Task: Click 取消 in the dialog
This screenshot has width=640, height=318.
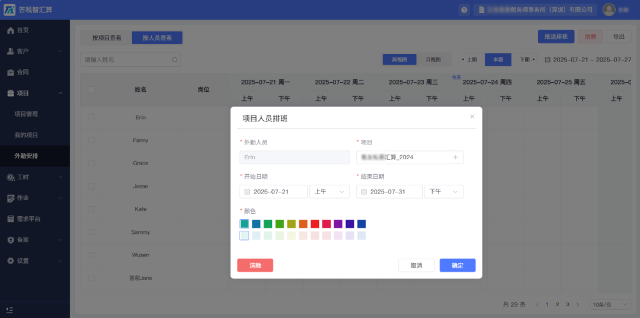Action: (x=417, y=265)
